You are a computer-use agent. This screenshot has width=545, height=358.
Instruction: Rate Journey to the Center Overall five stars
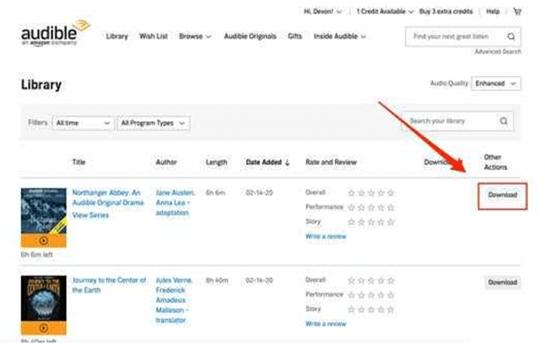tap(391, 280)
